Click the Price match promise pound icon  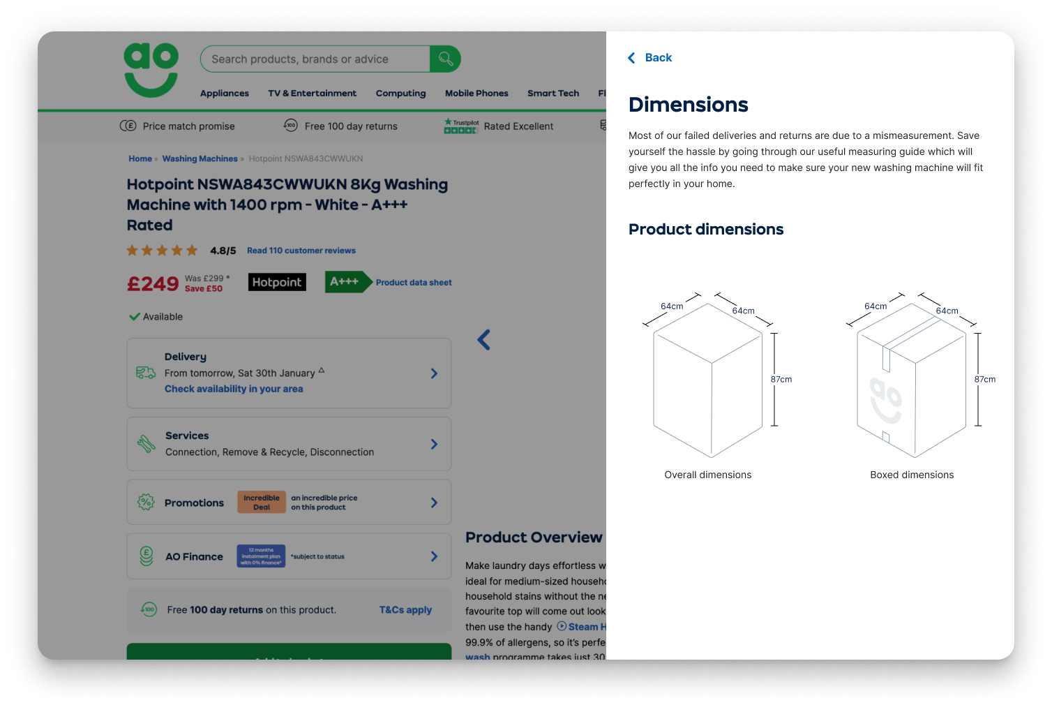128,126
